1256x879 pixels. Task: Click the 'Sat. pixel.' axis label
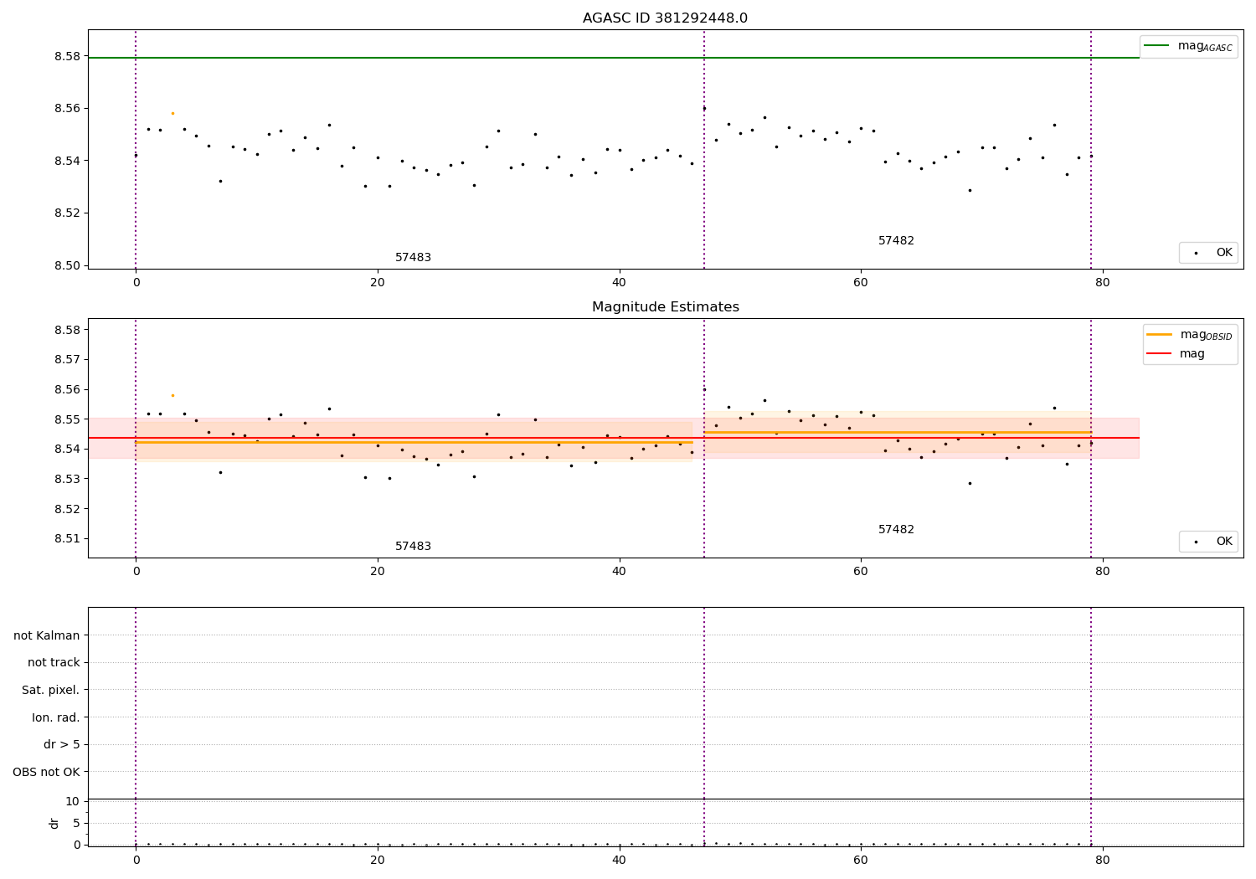[51, 690]
